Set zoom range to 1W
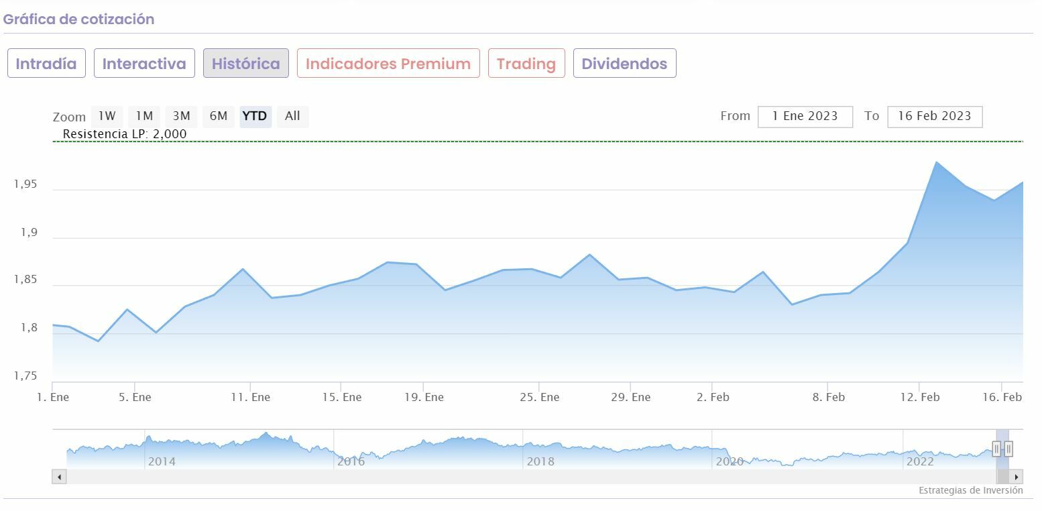The image size is (1042, 511). [x=107, y=116]
